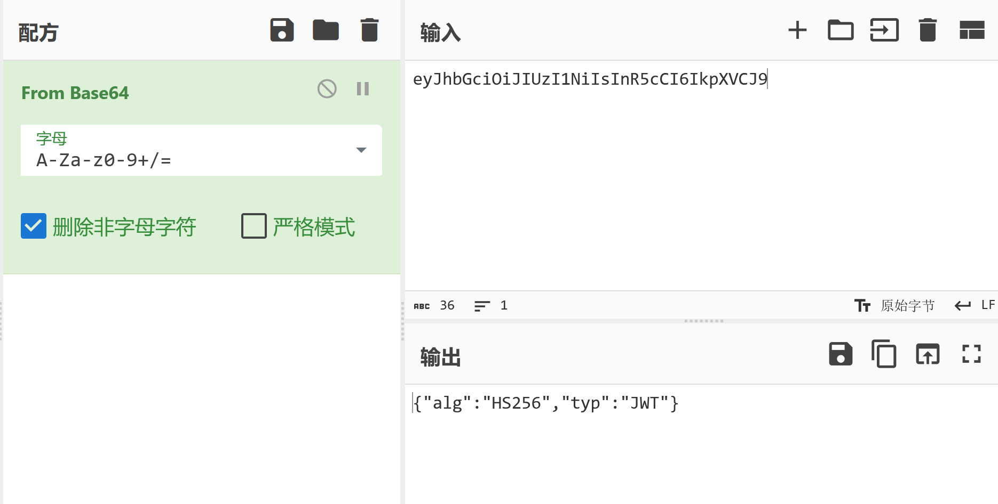Copy output to clipboard
This screenshot has width=998, height=504.
tap(884, 354)
